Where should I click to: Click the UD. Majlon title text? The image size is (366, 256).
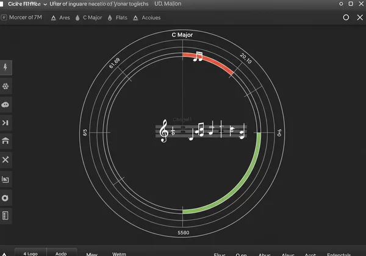pos(168,4)
